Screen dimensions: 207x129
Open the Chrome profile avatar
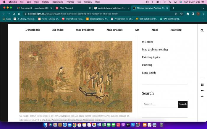click(198, 14)
